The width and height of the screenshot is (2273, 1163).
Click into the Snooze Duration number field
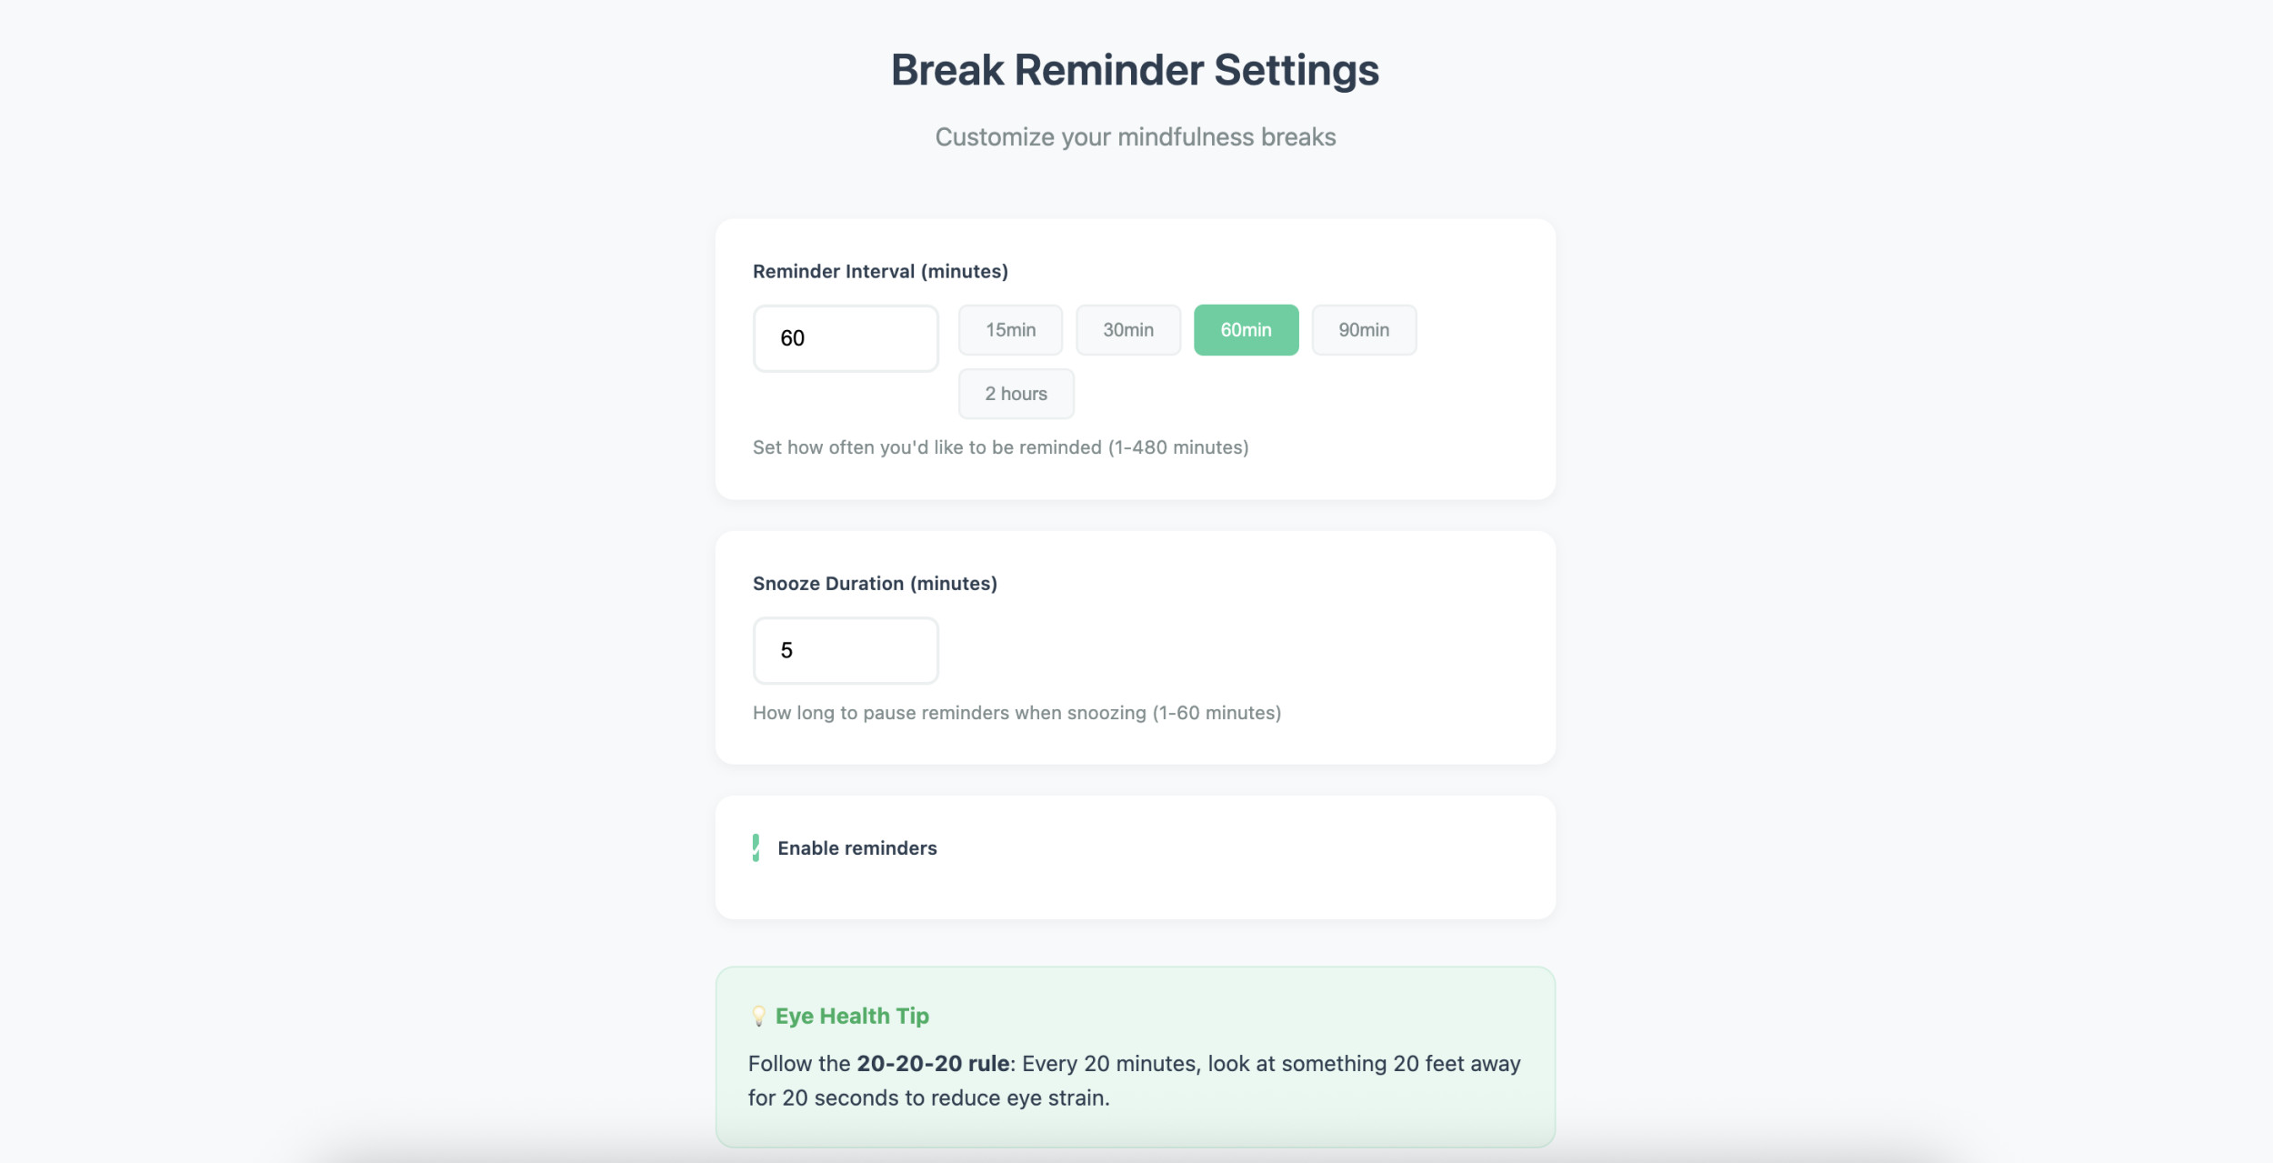tap(846, 650)
